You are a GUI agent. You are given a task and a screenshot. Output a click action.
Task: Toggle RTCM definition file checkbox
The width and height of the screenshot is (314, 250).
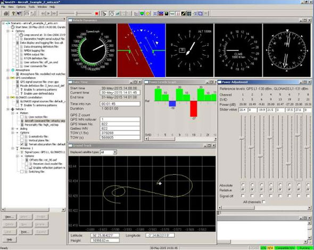17,59
